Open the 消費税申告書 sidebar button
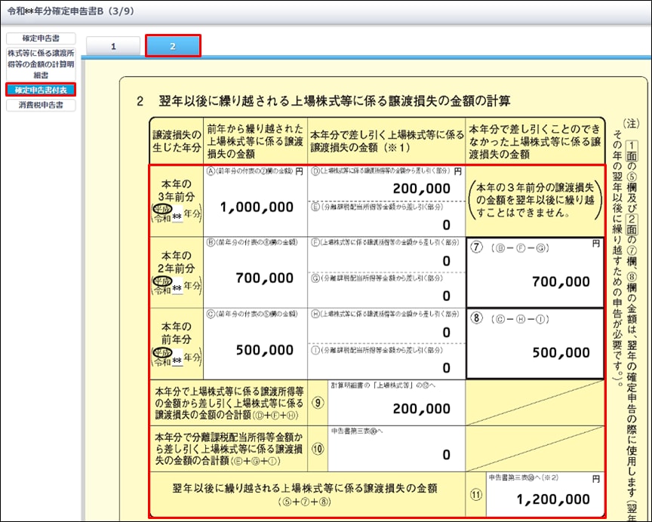The height and width of the screenshot is (522, 652). click(x=41, y=106)
